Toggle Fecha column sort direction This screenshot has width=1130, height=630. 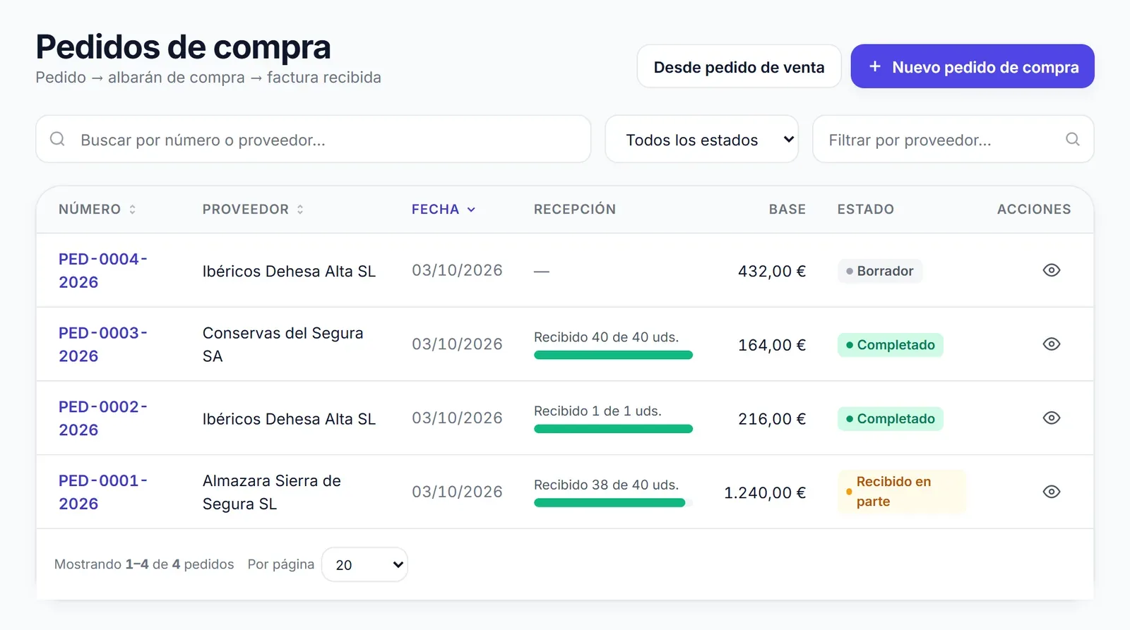point(444,210)
